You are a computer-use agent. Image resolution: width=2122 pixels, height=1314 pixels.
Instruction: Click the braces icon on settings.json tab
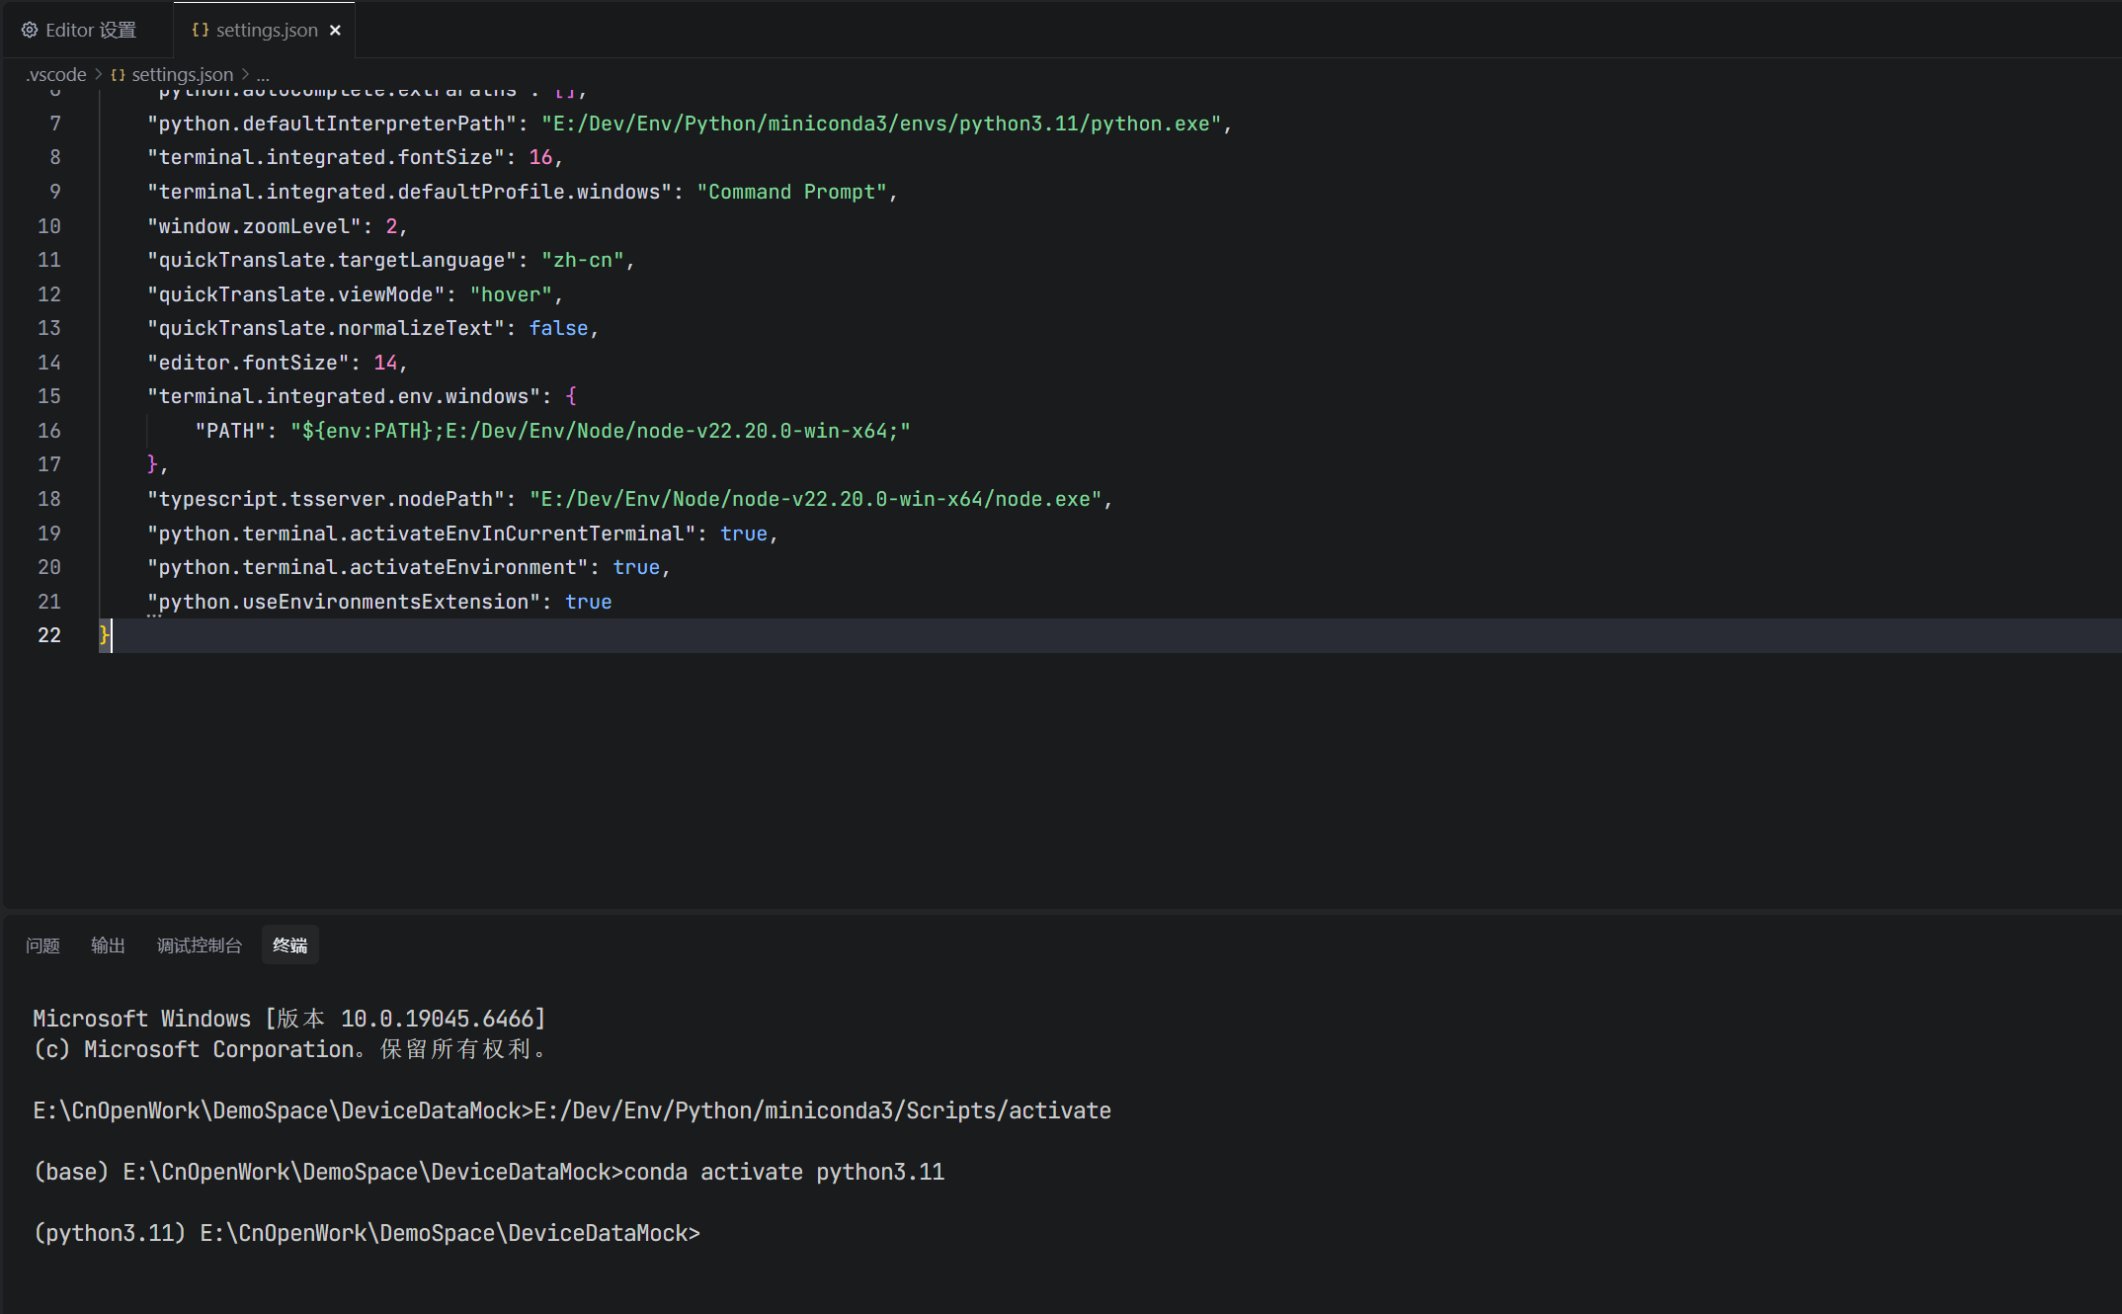(201, 31)
